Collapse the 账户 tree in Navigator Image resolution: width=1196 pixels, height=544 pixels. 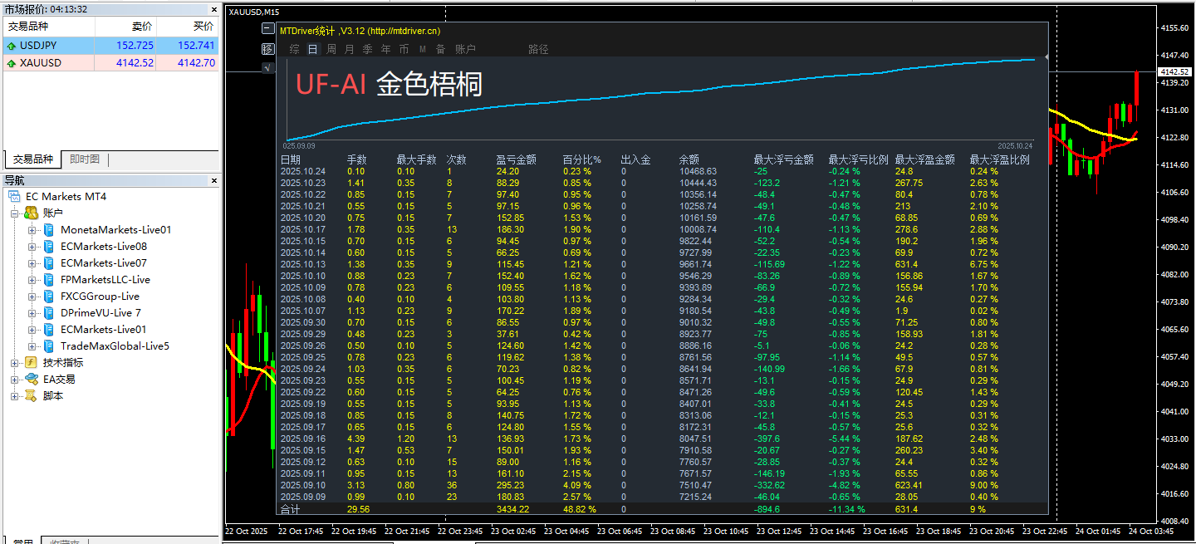(x=15, y=213)
